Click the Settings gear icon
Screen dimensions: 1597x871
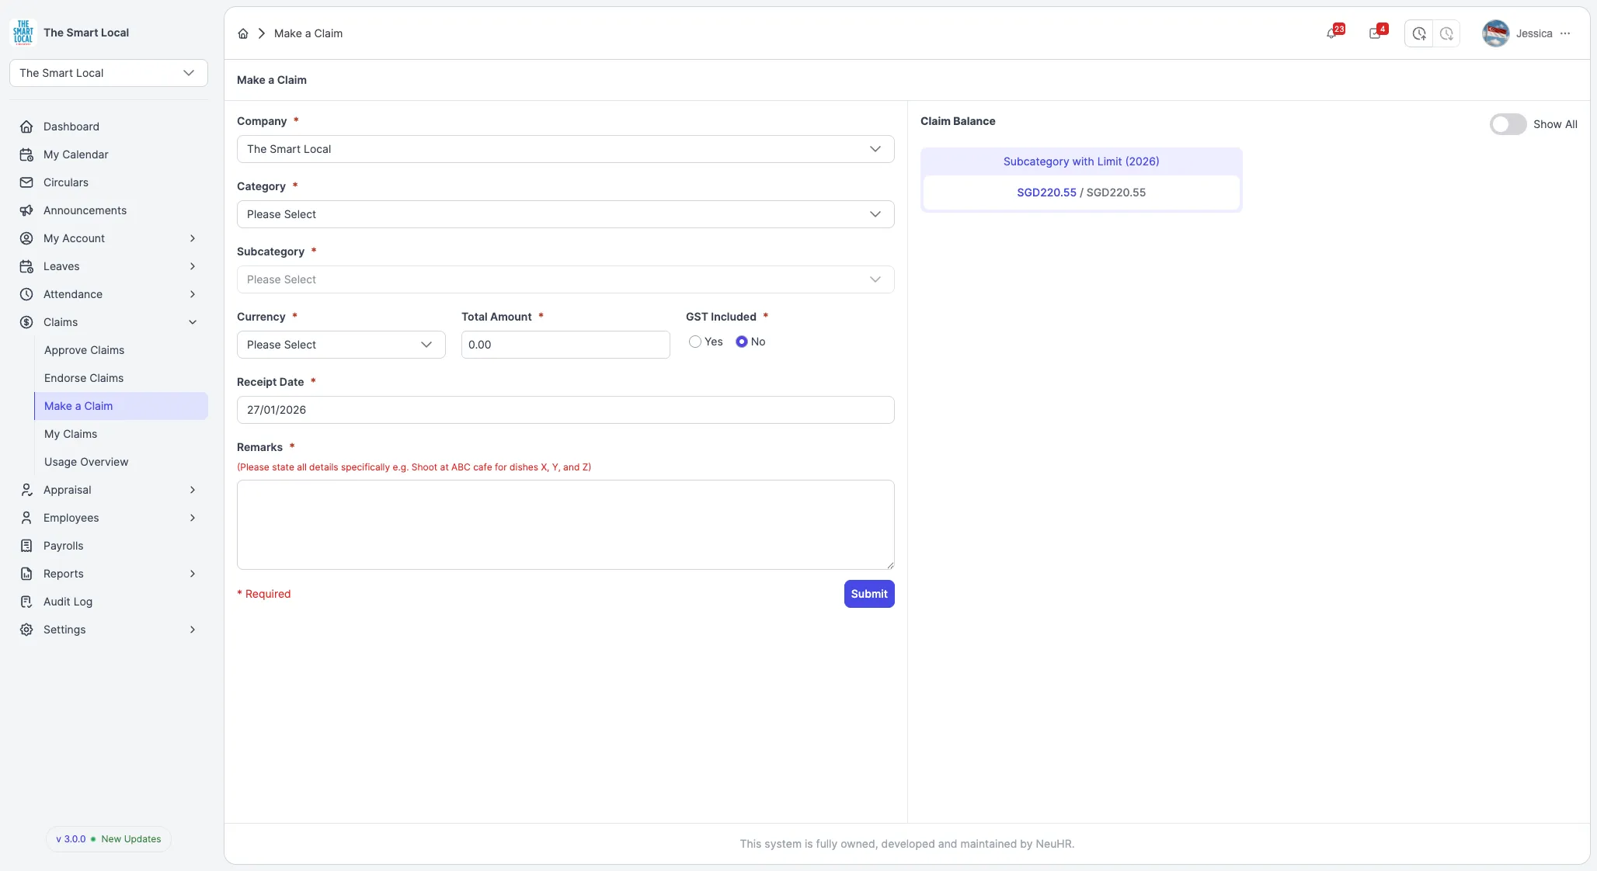click(26, 630)
